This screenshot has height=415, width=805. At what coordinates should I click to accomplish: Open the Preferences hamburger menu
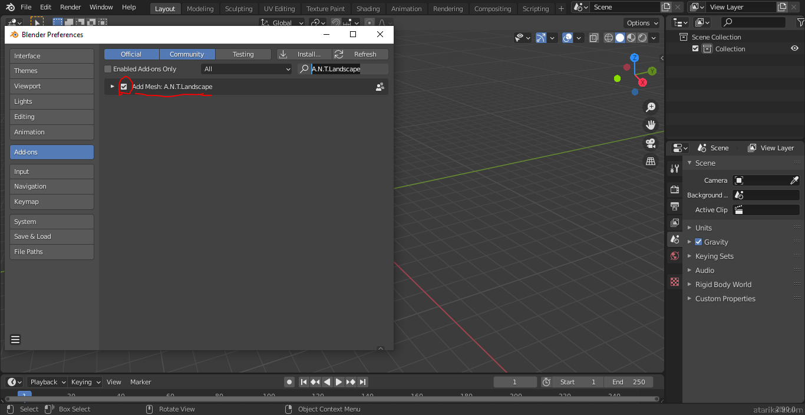15,340
